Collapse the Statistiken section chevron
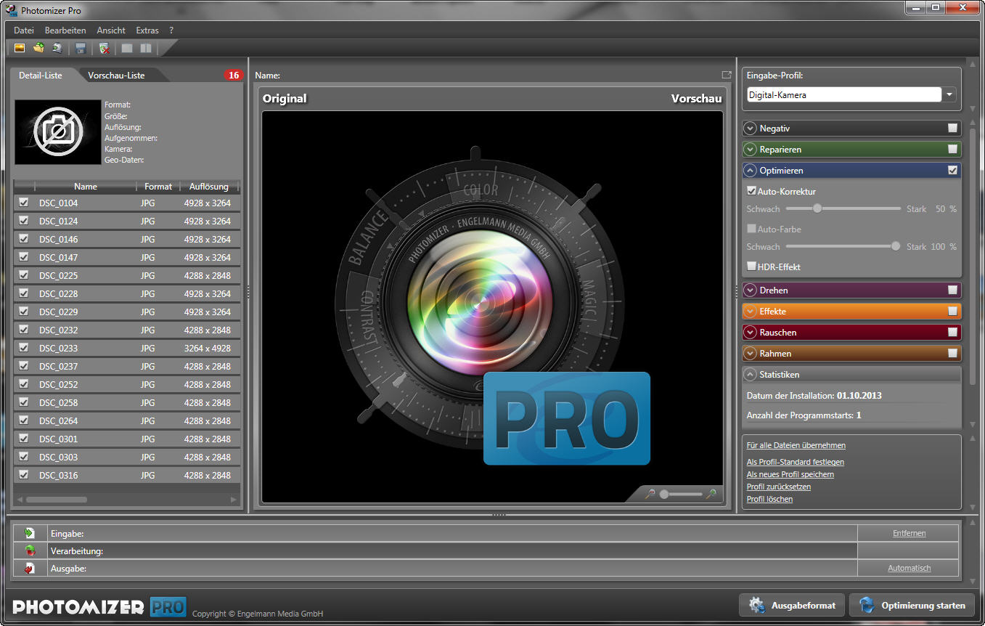Viewport: 985px width, 626px height. point(751,375)
